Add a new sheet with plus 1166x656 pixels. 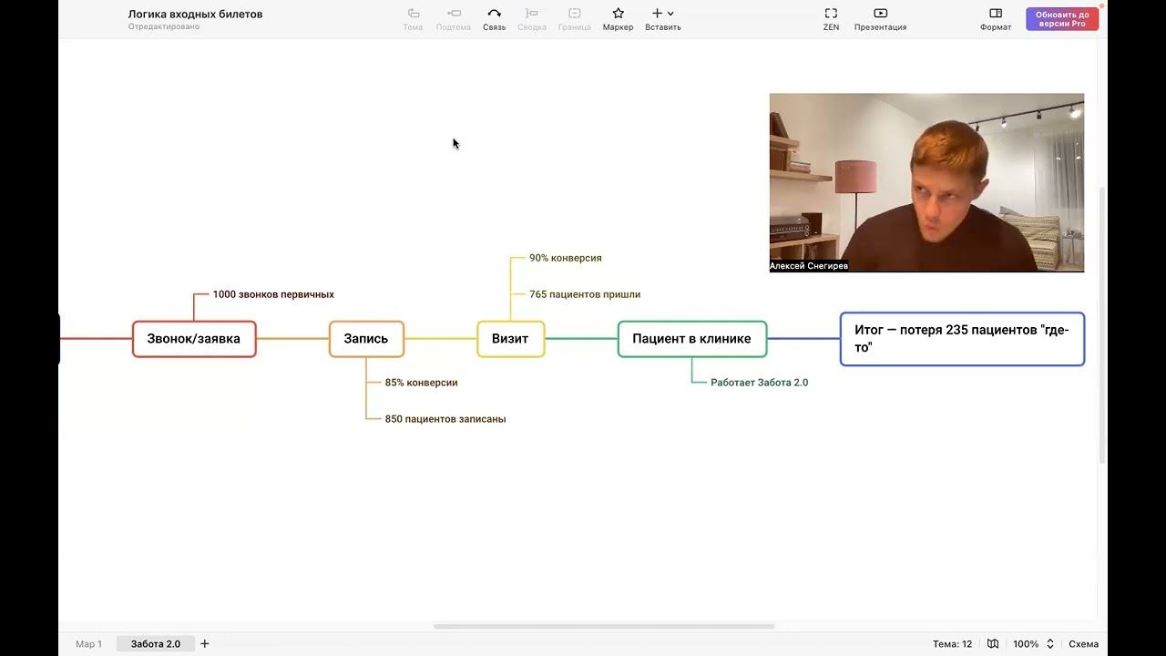tap(205, 644)
